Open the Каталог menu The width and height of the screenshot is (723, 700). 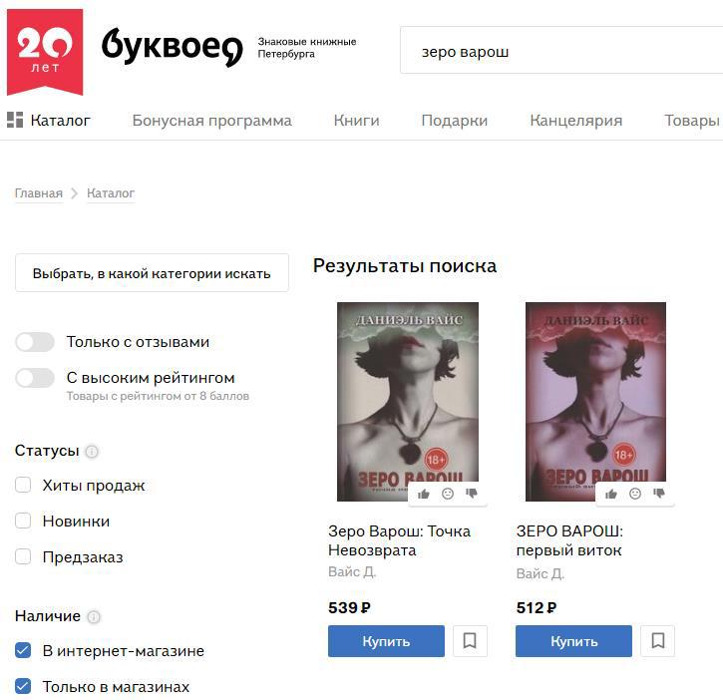[x=49, y=121]
